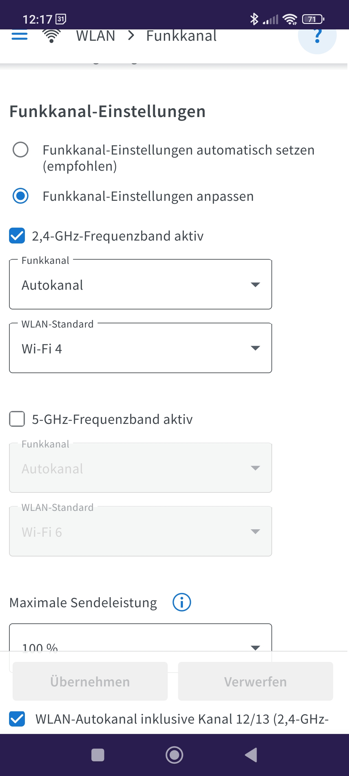Image resolution: width=349 pixels, height=776 pixels.
Task: Open recent apps with square button
Action: coord(98,755)
